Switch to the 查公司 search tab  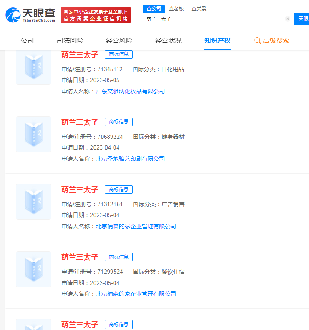point(154,9)
